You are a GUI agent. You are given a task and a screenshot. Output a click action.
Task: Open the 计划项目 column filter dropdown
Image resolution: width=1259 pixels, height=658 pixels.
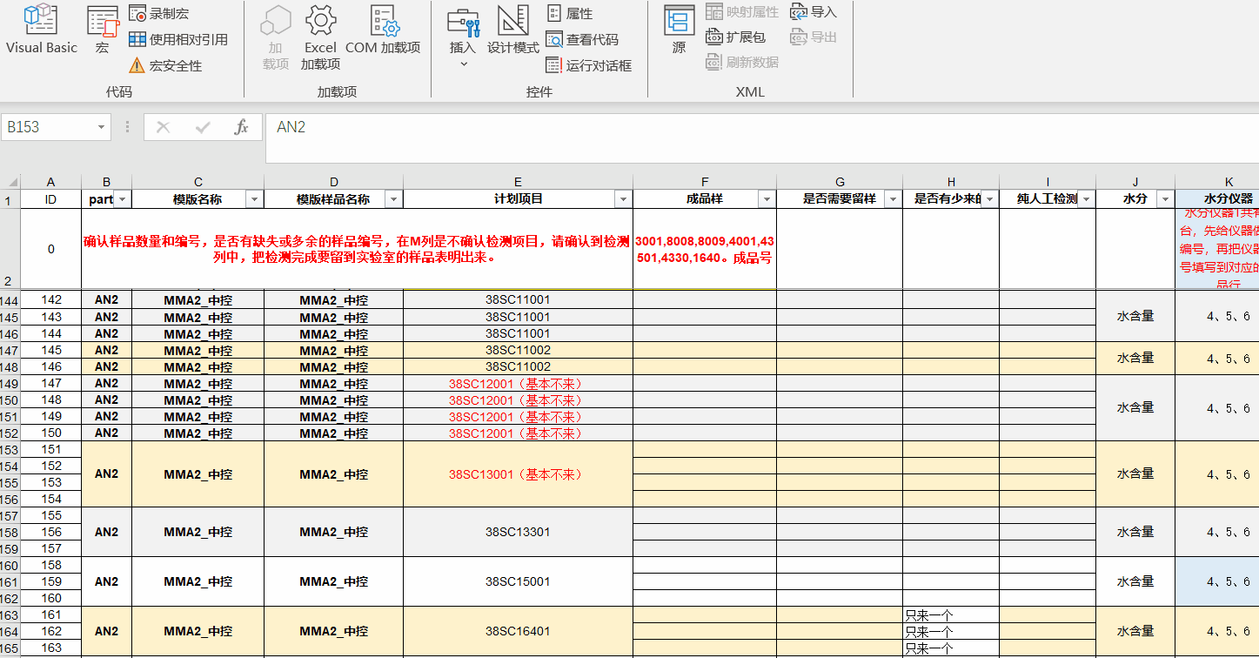tap(622, 199)
